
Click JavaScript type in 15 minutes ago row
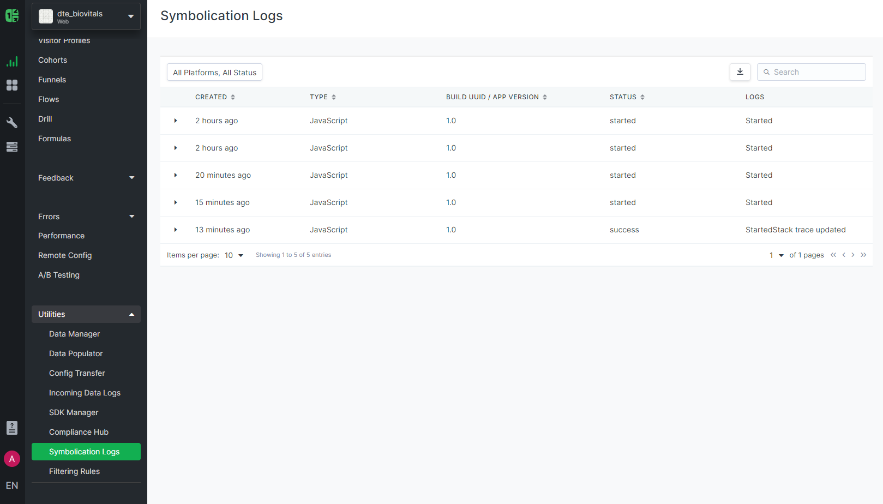click(x=328, y=202)
